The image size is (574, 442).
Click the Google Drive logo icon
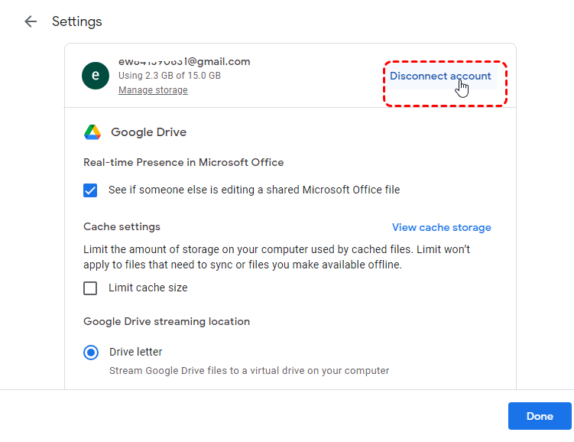92,132
